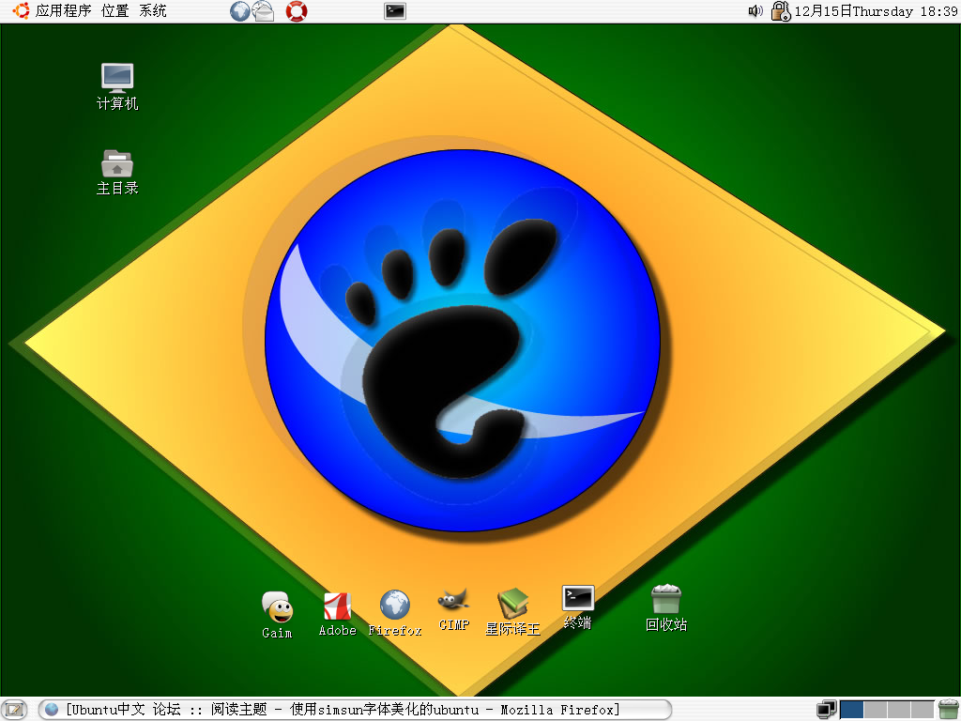Select the 主目录 home folder icon
This screenshot has width=961, height=721.
pyautogui.click(x=117, y=173)
